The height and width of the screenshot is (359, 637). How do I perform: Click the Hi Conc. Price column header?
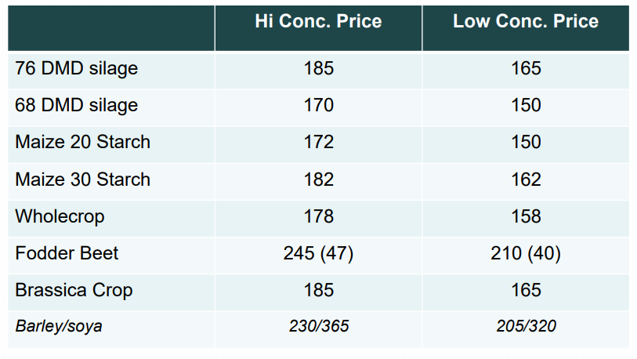point(318,22)
